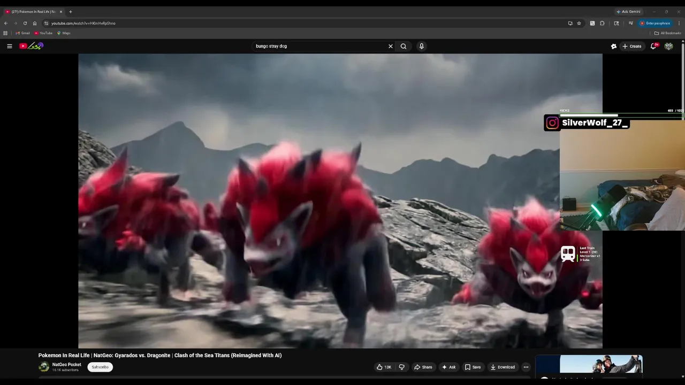This screenshot has height=385, width=685.
Task: Open the Extensions puzzle menu
Action: [x=602, y=23]
